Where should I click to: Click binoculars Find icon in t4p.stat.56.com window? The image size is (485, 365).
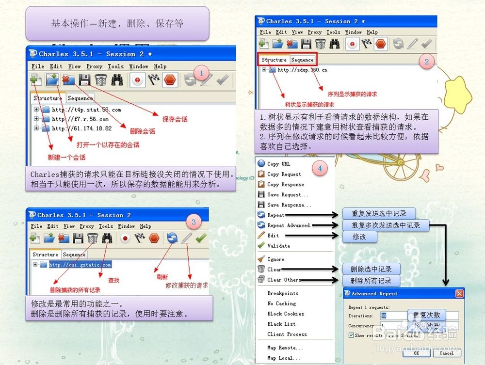coord(117,80)
